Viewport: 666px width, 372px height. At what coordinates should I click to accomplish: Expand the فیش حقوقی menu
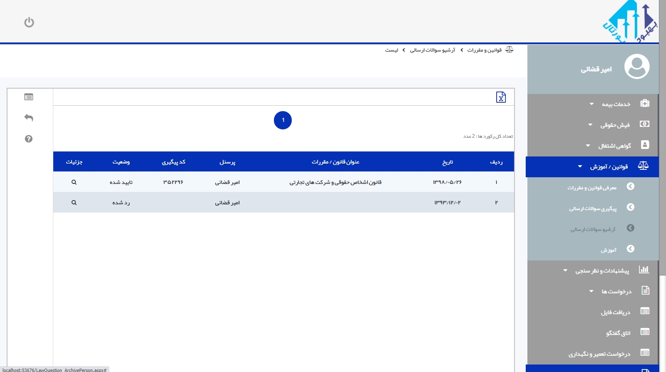coord(614,125)
